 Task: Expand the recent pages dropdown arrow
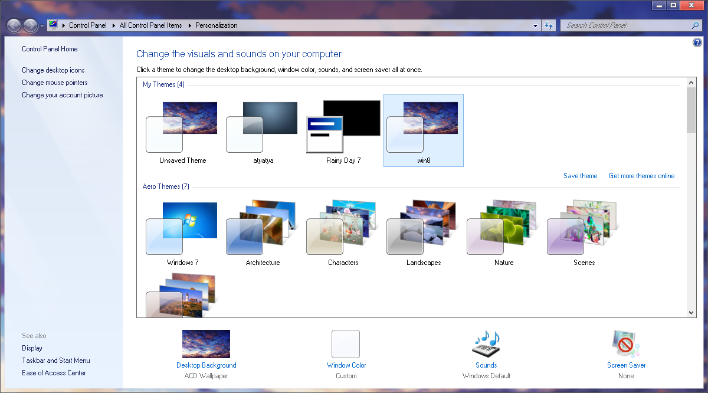42,26
